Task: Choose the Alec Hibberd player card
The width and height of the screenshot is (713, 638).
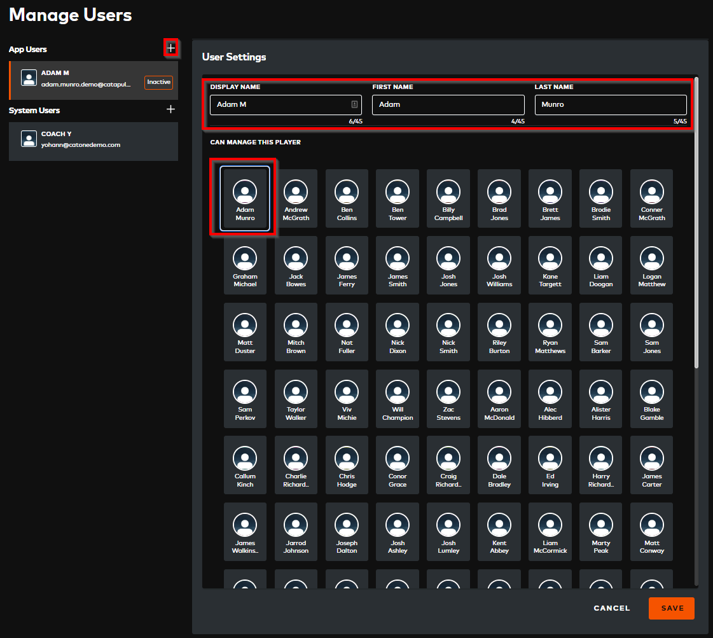Action: 550,398
